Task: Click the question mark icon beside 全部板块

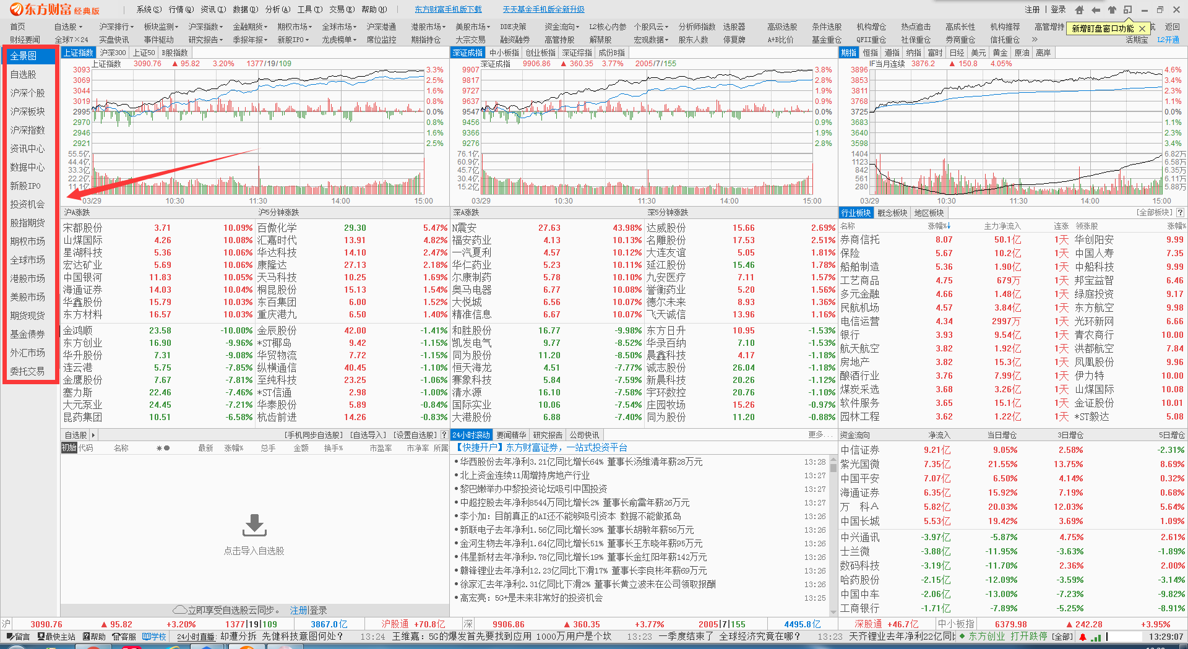Action: 1180,213
